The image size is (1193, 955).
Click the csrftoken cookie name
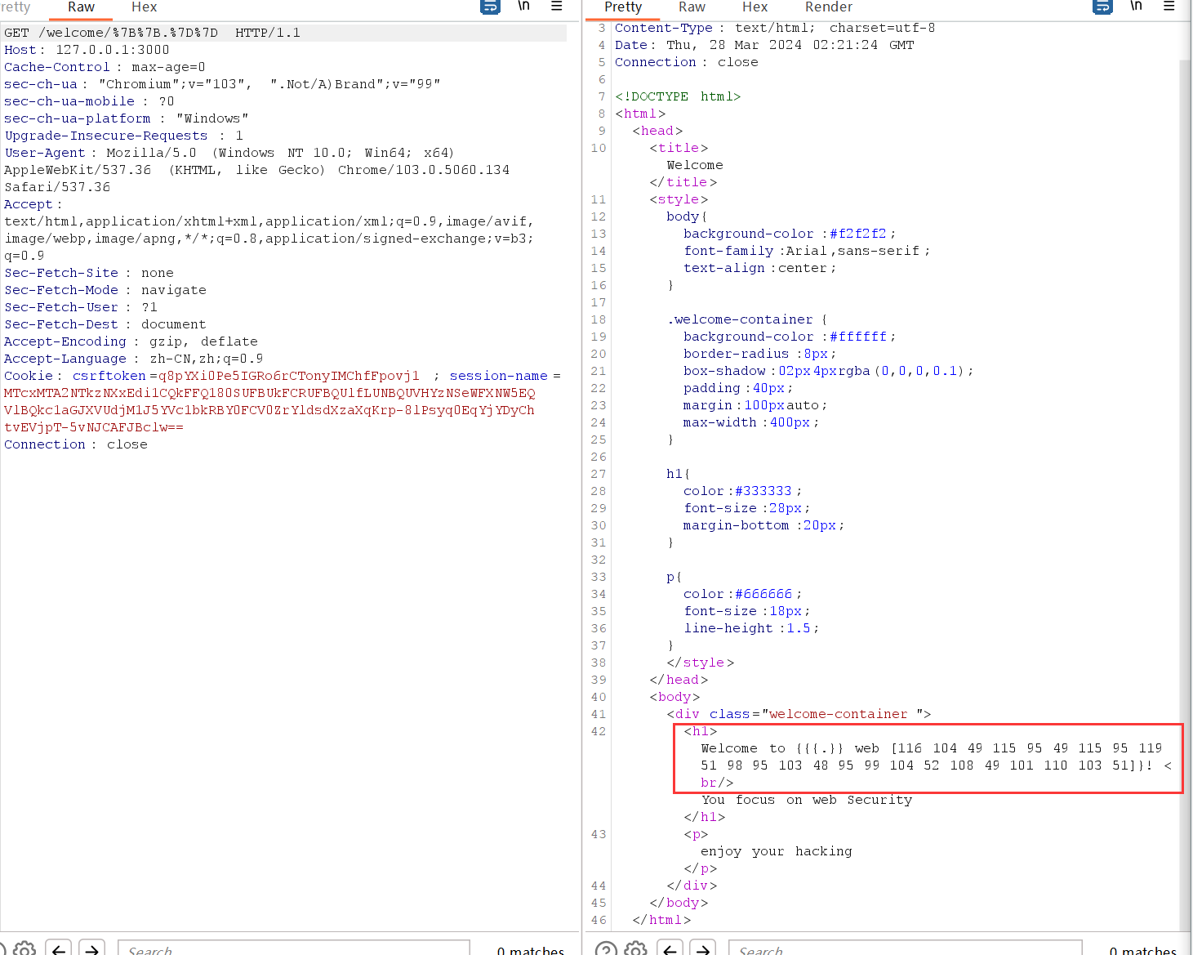109,376
